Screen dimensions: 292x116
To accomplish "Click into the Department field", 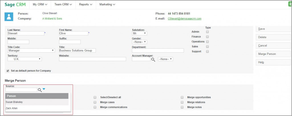I will 158,50.
